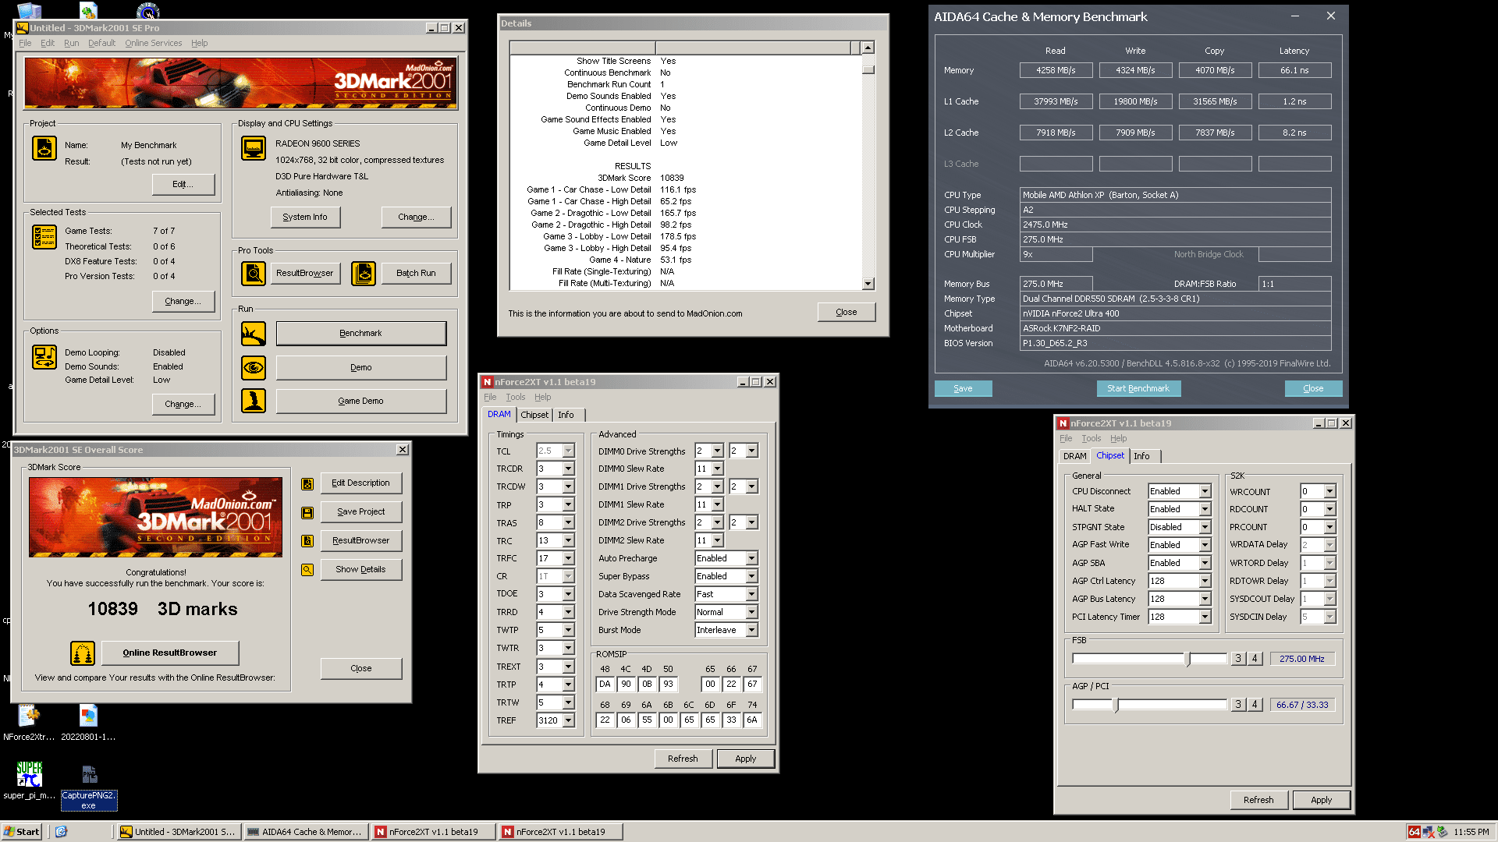This screenshot has width=1498, height=842.
Task: Click System Info button
Action: pyautogui.click(x=305, y=218)
